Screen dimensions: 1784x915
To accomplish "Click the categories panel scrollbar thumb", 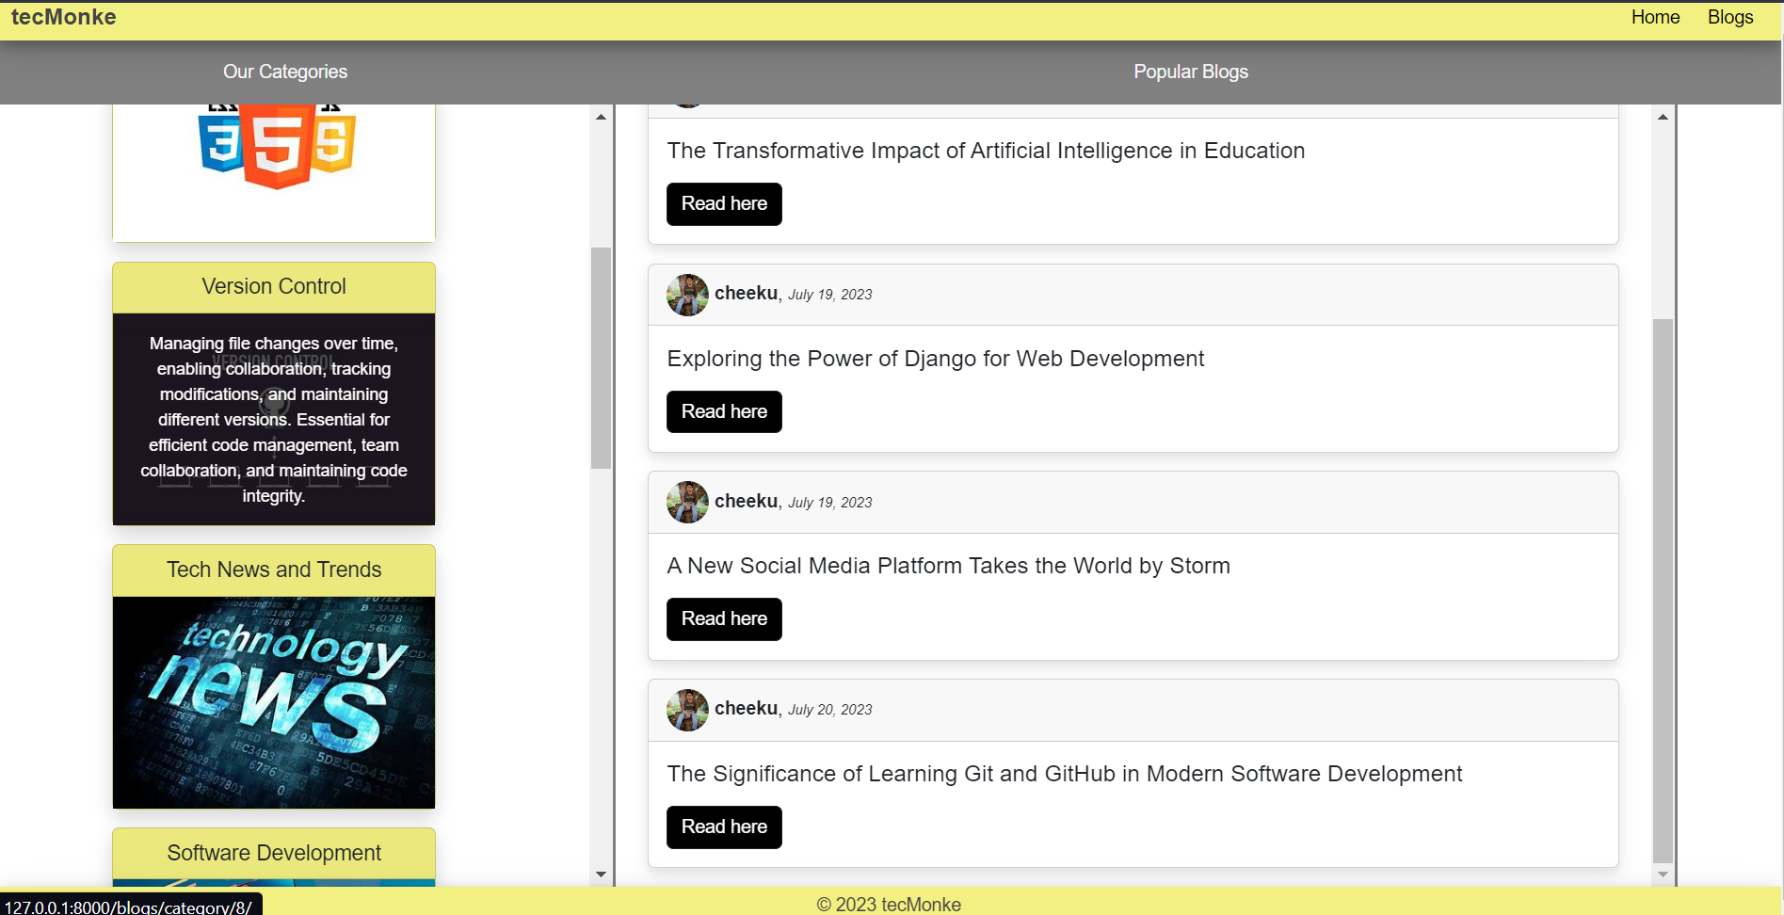I will click(601, 358).
